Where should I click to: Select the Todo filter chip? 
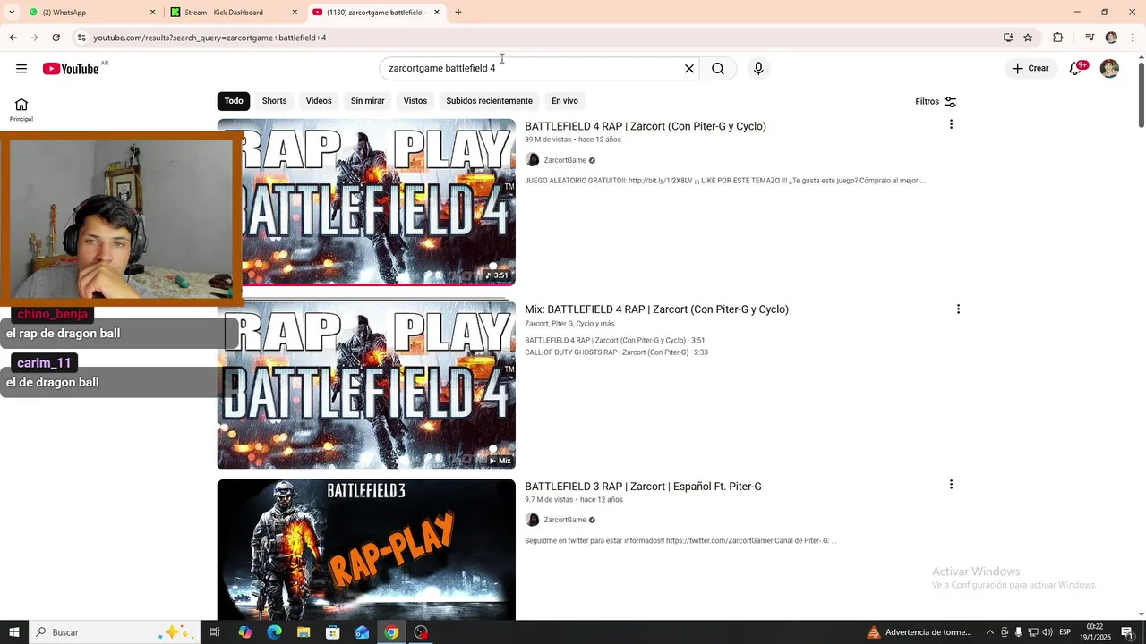234,101
